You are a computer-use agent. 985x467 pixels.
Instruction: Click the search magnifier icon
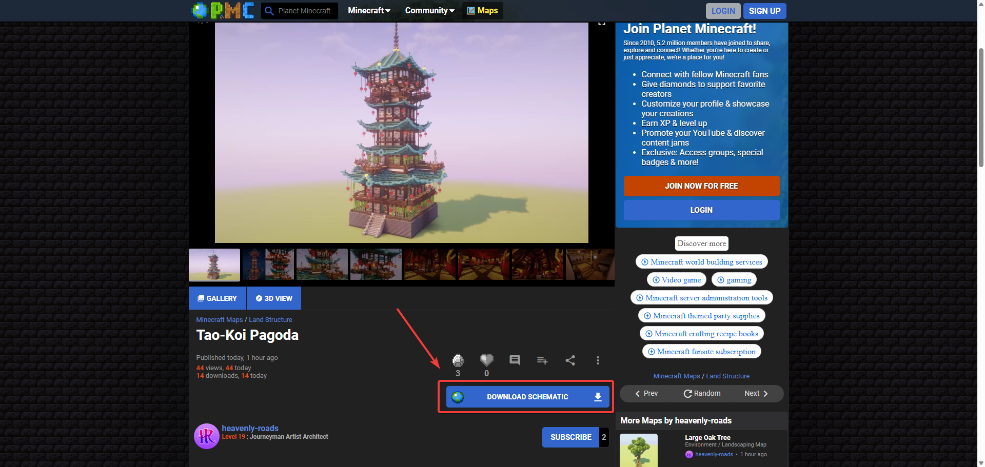coord(269,11)
